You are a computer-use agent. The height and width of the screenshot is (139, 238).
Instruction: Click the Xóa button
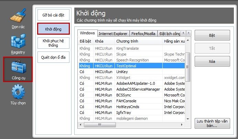coord(212,61)
